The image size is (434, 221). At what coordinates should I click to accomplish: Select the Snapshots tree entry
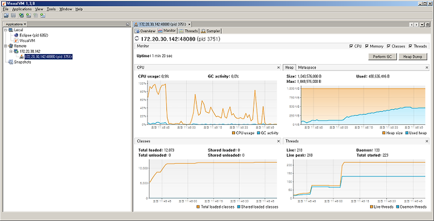(x=22, y=62)
